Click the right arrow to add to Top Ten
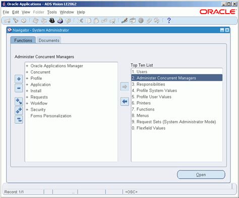Image resolution: width=239 pixels, height=198 pixels. [125, 87]
